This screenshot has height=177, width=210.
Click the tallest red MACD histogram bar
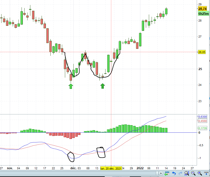71,136
